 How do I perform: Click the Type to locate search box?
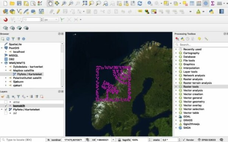click(x=23, y=140)
